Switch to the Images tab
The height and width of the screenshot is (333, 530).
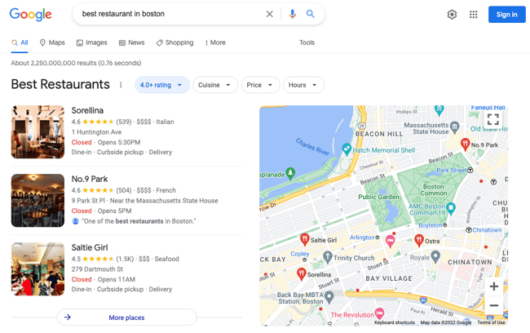91,42
